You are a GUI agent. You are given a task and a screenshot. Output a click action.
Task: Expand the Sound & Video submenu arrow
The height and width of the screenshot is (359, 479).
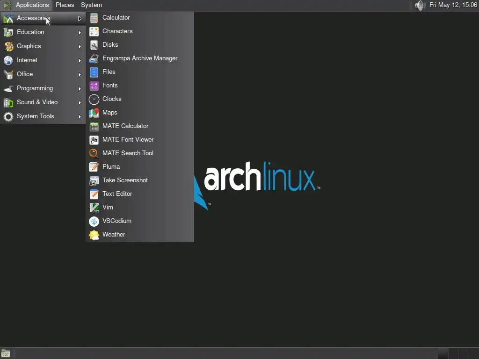coord(80,102)
